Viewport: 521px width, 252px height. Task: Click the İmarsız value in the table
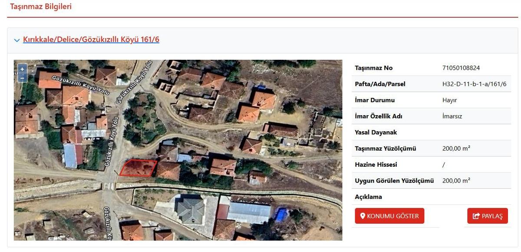452,116
